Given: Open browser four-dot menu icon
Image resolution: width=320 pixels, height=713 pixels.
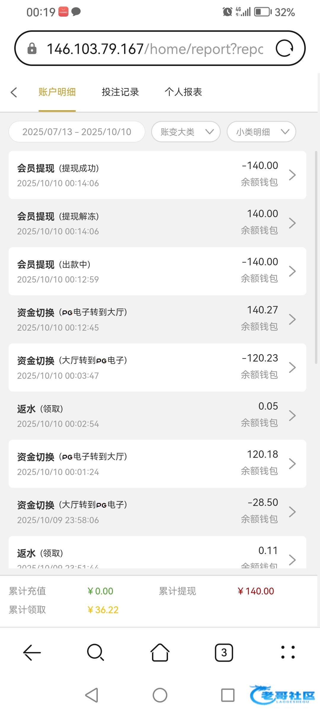Looking at the screenshot, I should (x=288, y=653).
